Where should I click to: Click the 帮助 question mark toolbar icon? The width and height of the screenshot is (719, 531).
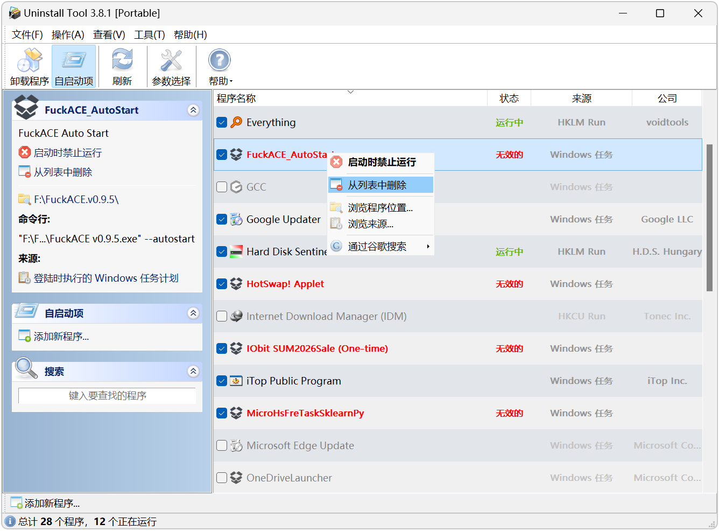[220, 60]
